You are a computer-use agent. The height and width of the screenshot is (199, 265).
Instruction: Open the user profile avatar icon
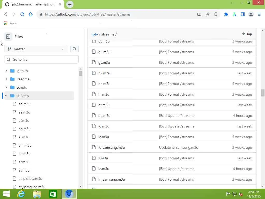251,15
